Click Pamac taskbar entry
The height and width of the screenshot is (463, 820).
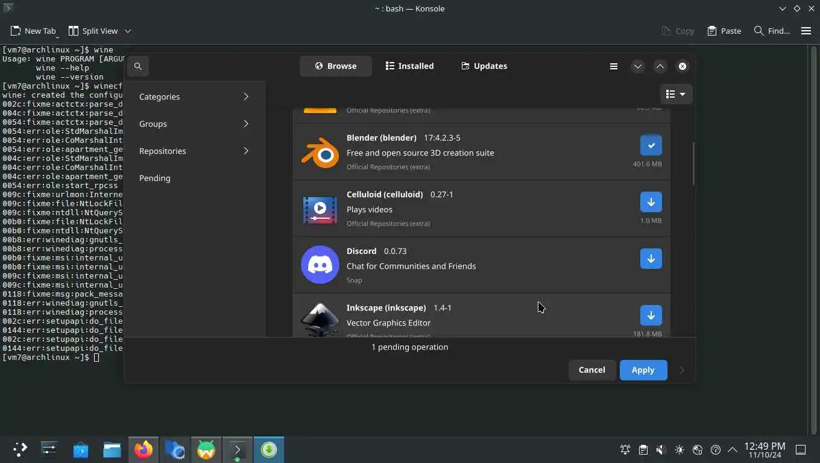click(269, 449)
